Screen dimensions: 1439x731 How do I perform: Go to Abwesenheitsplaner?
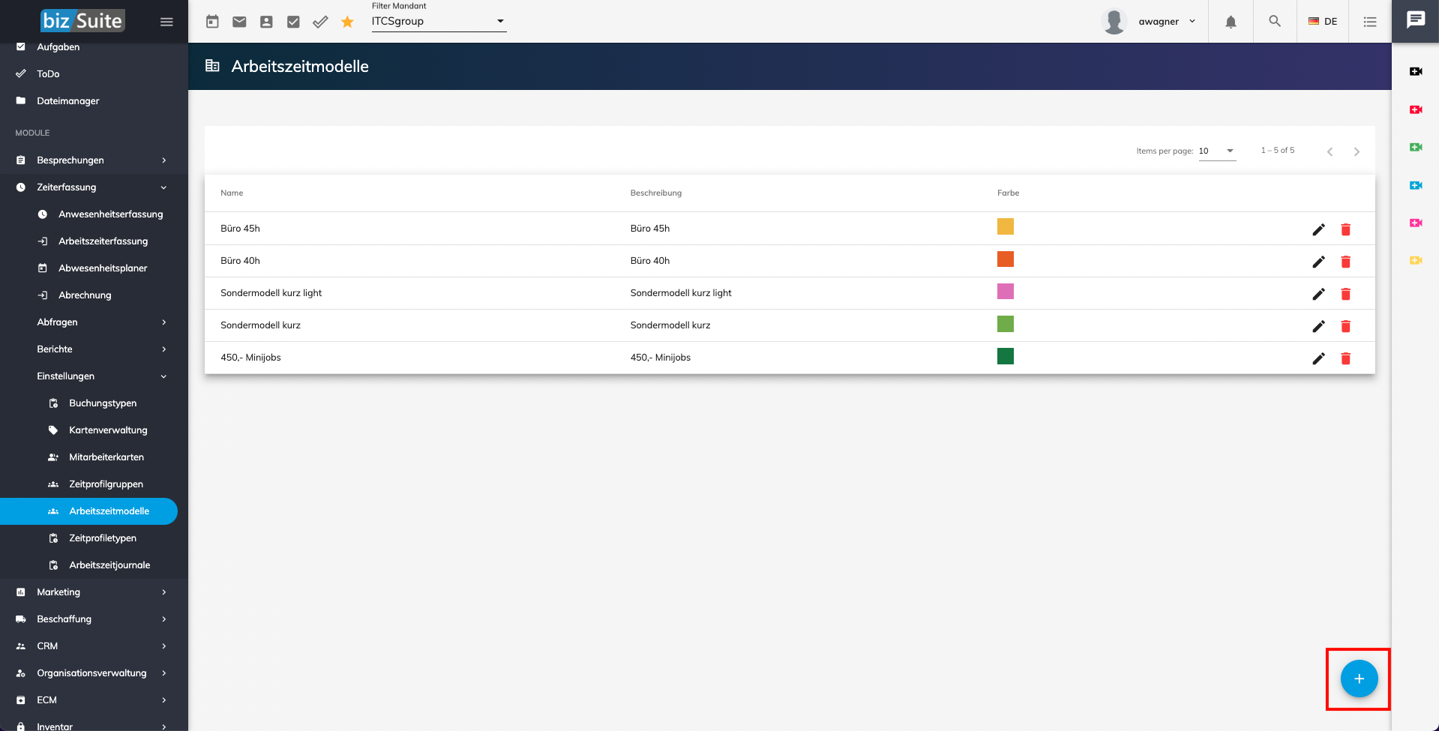tap(103, 268)
